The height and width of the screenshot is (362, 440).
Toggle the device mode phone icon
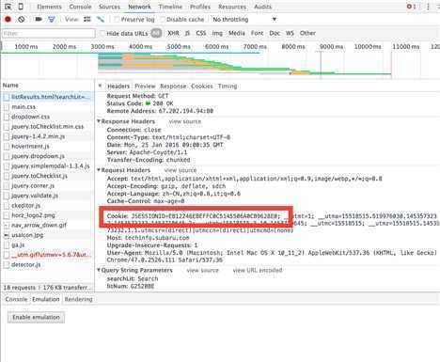click(x=21, y=7)
